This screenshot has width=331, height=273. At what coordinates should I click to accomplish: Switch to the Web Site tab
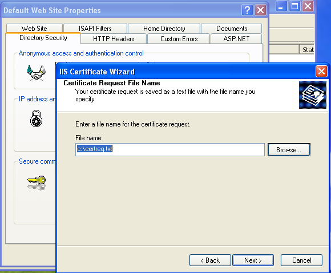coord(34,28)
